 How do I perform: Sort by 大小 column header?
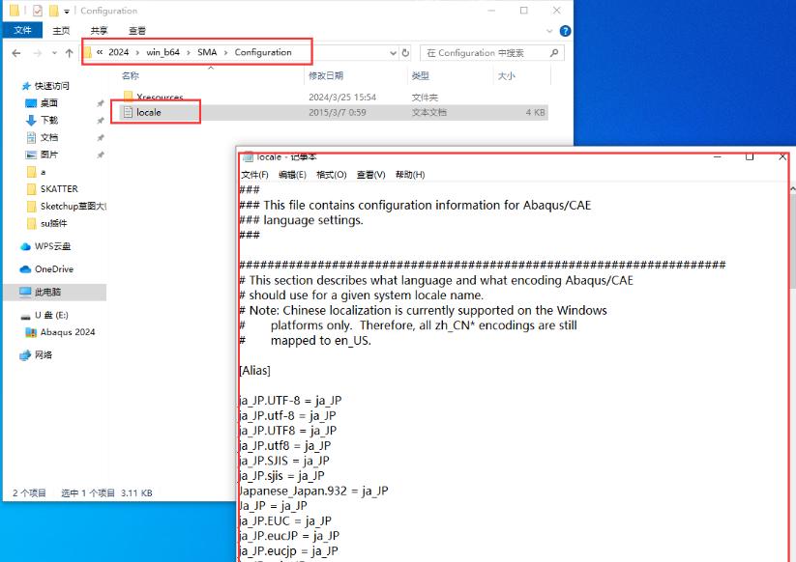pos(506,75)
